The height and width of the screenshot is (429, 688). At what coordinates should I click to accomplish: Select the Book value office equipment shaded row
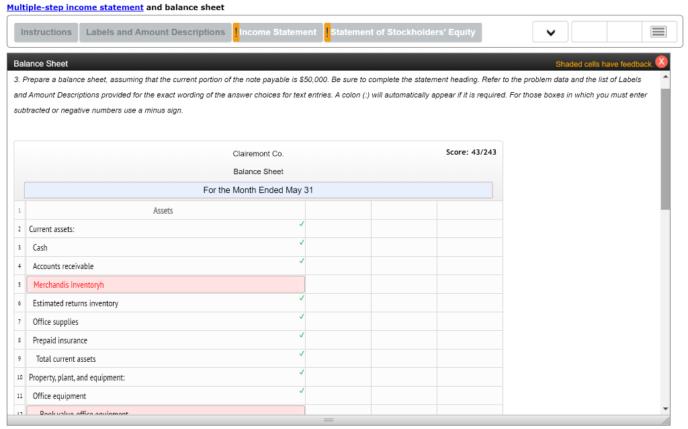pos(164,412)
